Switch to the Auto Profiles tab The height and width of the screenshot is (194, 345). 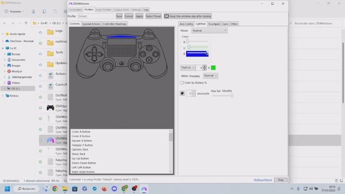[103, 10]
